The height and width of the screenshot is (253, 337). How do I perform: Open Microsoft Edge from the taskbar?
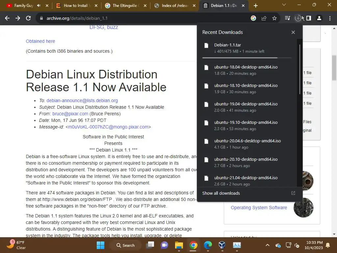tap(208, 245)
